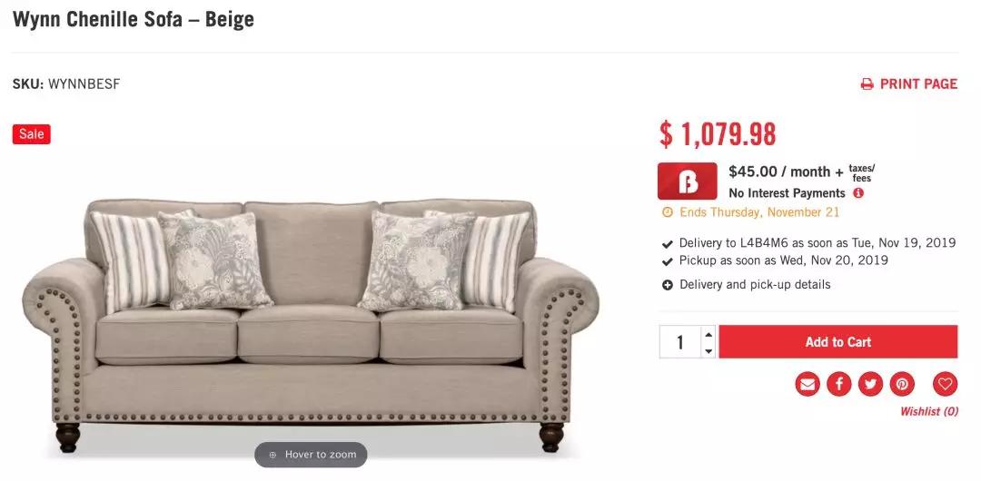Click the red Sale badge
This screenshot has width=981, height=481.
pyautogui.click(x=31, y=133)
